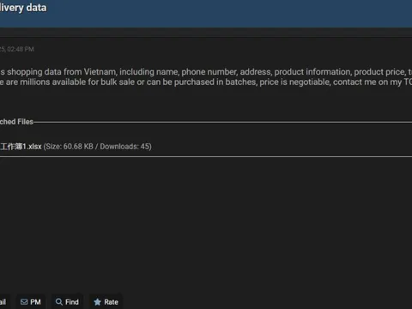Image resolution: width=412 pixels, height=309 pixels.
Task: Click the magnifier icon on Find button
Action: 59,302
